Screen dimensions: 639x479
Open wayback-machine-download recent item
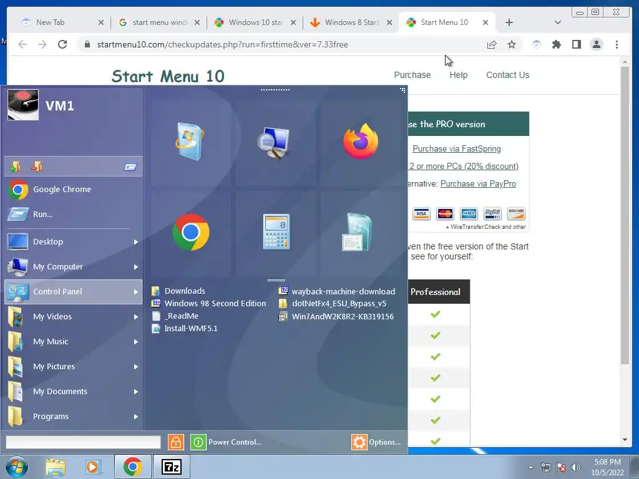tap(336, 291)
